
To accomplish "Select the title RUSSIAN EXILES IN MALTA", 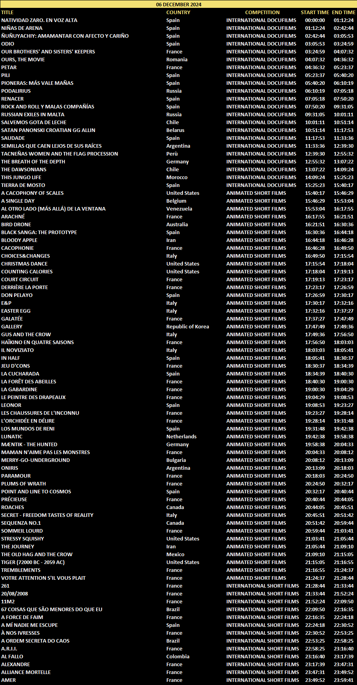I will pos(33,114).
